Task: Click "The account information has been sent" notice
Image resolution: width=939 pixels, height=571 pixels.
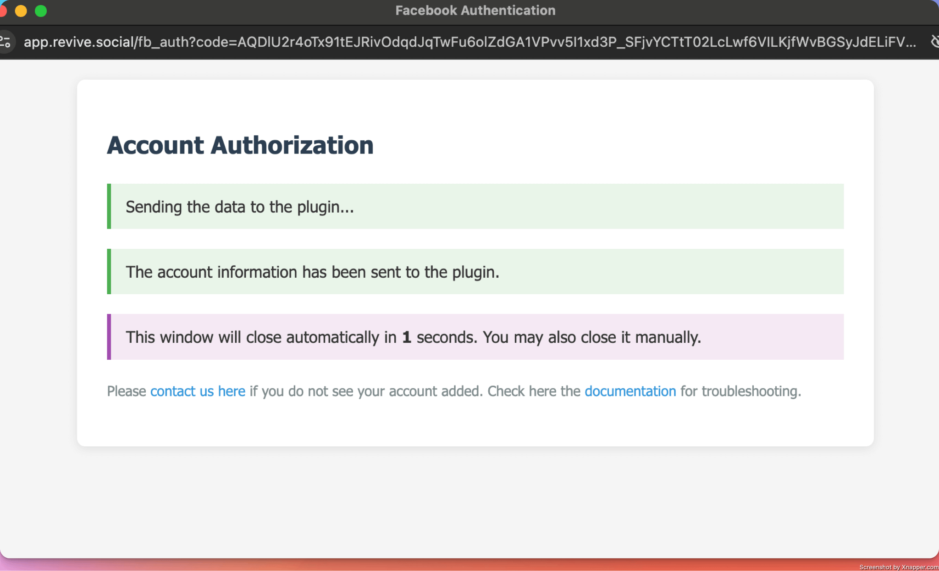Action: pyautogui.click(x=312, y=272)
